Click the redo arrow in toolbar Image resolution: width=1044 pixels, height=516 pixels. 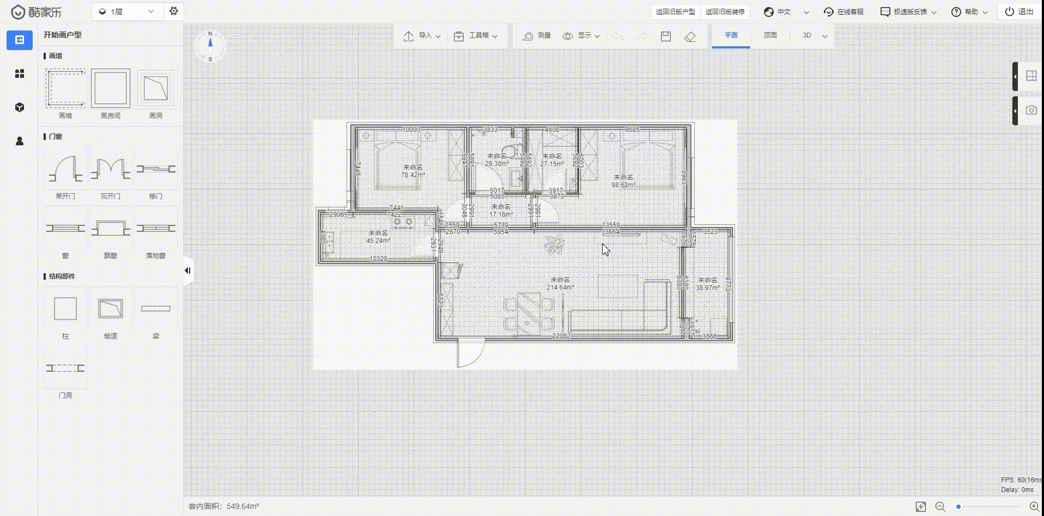[642, 36]
